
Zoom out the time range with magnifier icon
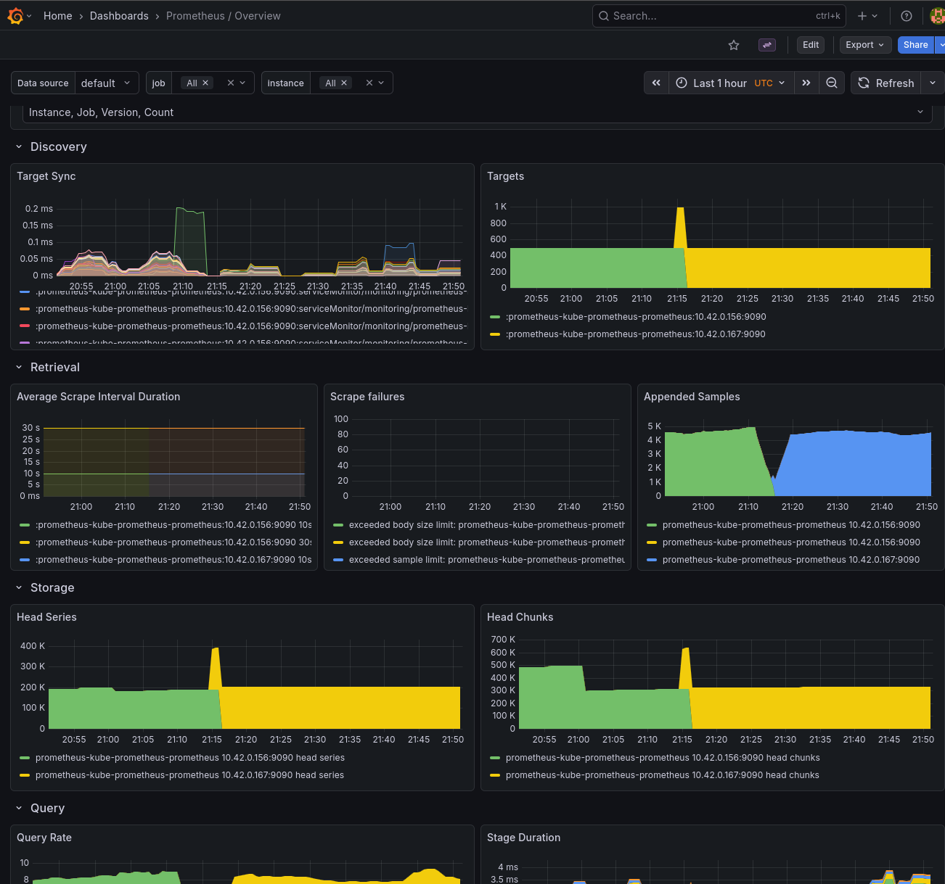832,83
